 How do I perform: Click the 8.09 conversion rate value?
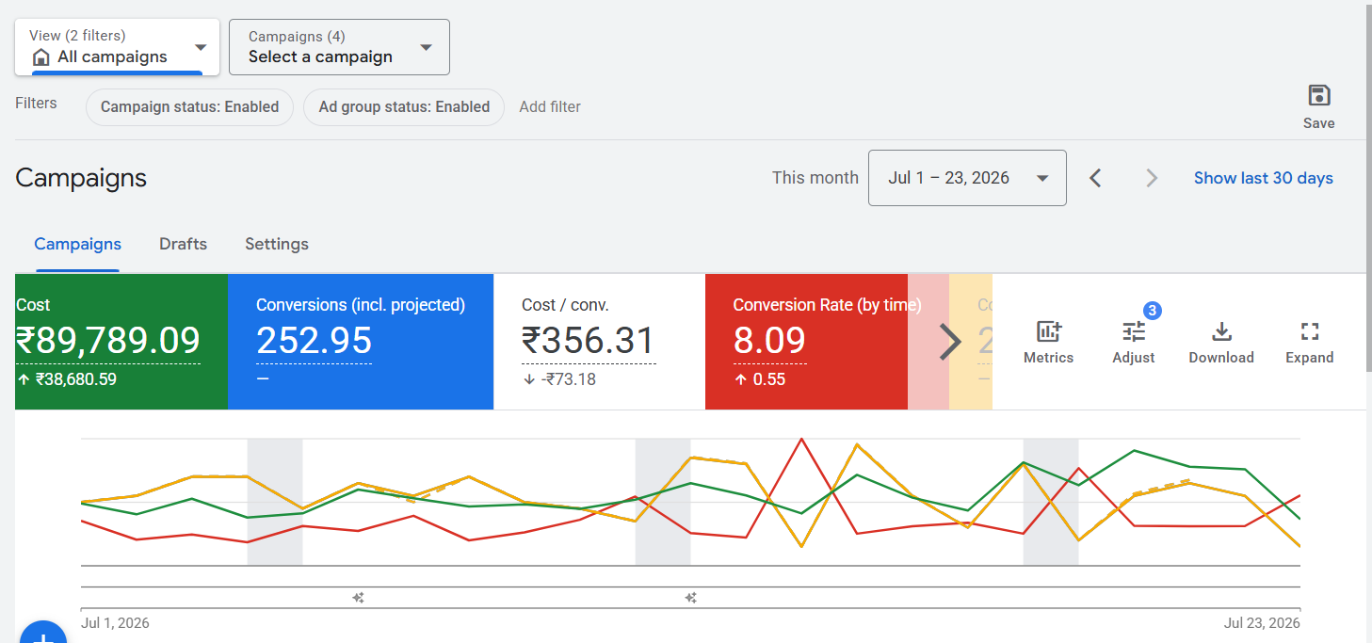pos(769,341)
